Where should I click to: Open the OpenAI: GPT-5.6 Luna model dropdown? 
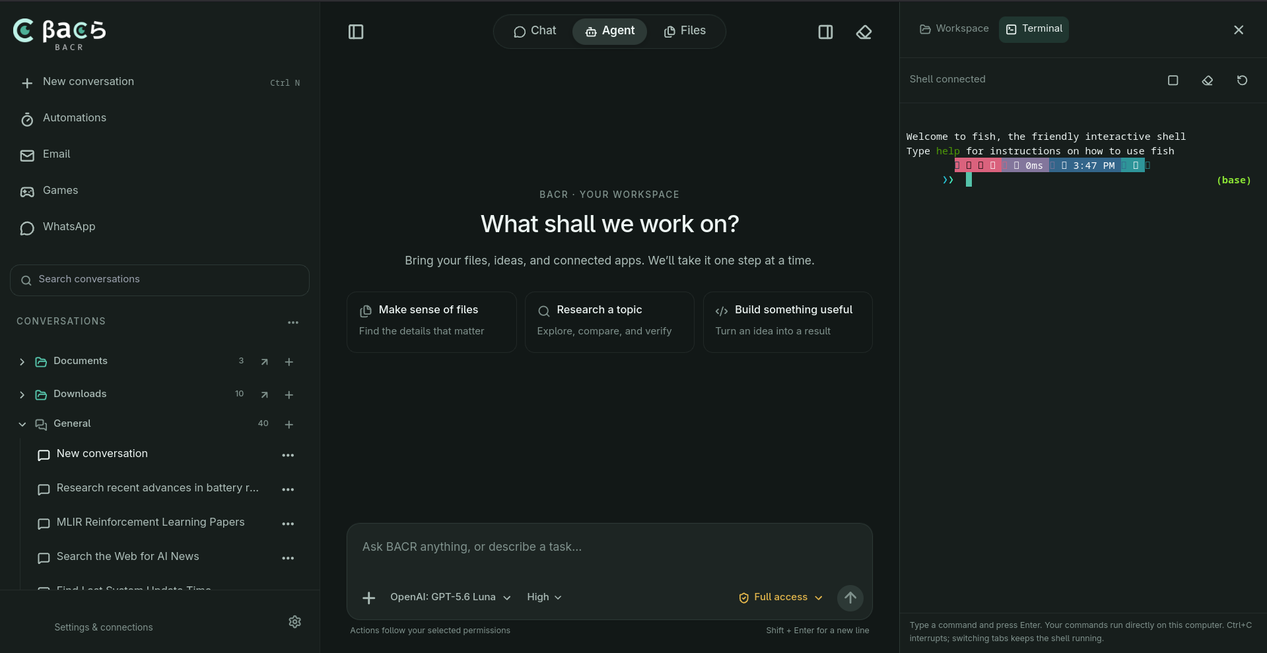pos(450,597)
